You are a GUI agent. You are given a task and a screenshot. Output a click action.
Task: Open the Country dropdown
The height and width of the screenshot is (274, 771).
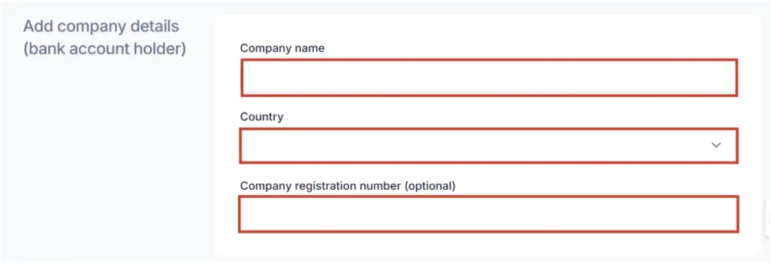click(x=489, y=146)
